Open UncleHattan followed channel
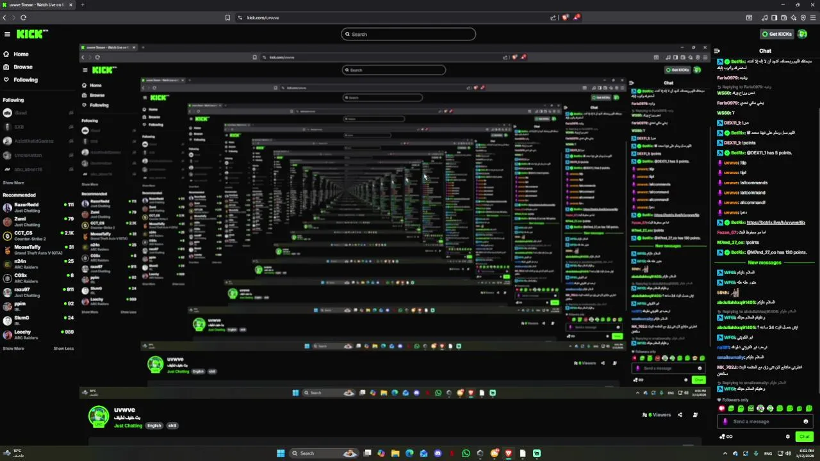 38,155
